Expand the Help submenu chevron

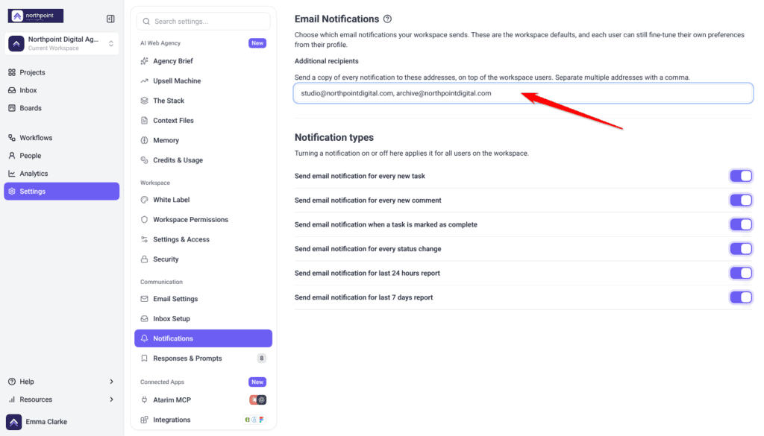112,382
